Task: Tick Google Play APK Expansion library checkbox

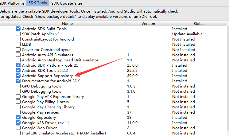Action: tap(18, 97)
